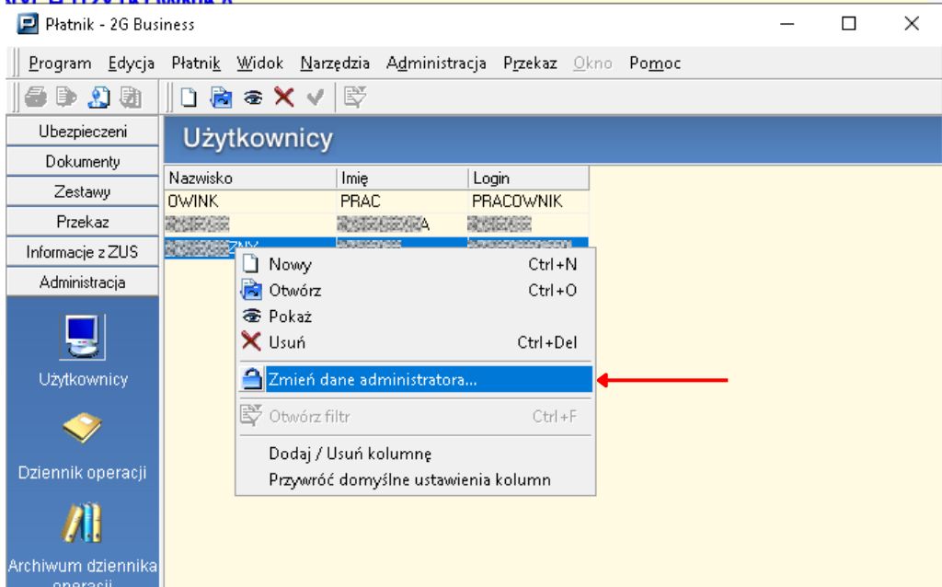The image size is (942, 587).
Task: Click the red X delete toolbar icon
Action: [284, 97]
